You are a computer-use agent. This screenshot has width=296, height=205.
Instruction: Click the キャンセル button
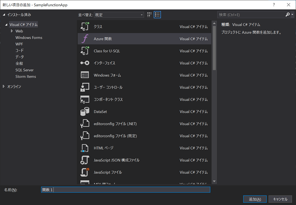pos(280,199)
